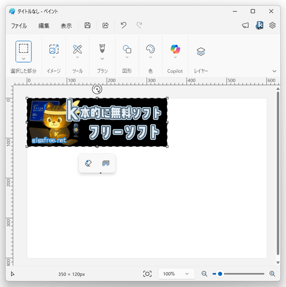Click the share icon
Viewport: 286px width, 287px height.
tap(105, 25)
